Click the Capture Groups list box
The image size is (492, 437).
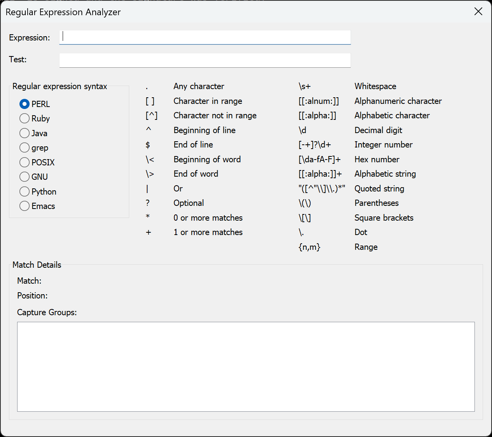pos(246,367)
